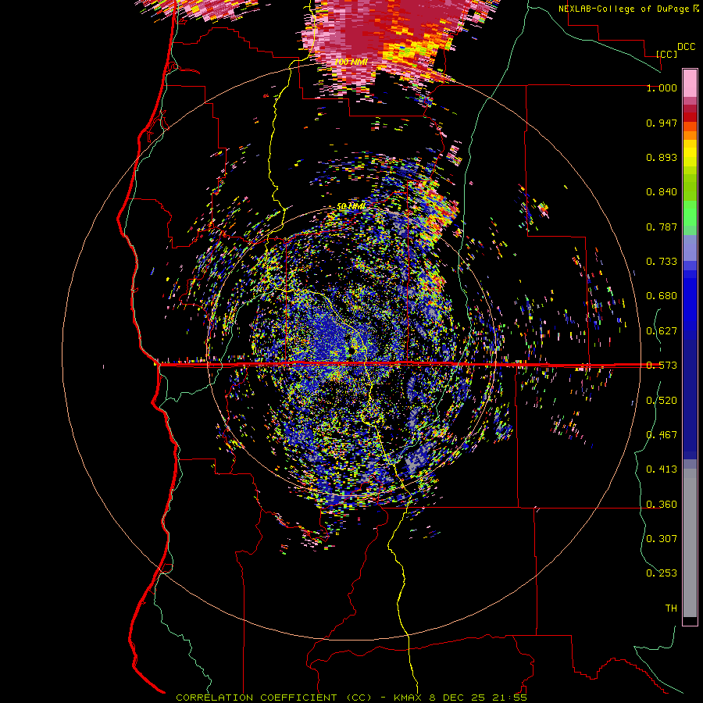Click the 50 NMI range ring label

[x=351, y=206]
